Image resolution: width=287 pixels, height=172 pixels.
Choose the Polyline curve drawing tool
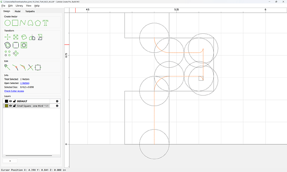click(x=23, y=23)
